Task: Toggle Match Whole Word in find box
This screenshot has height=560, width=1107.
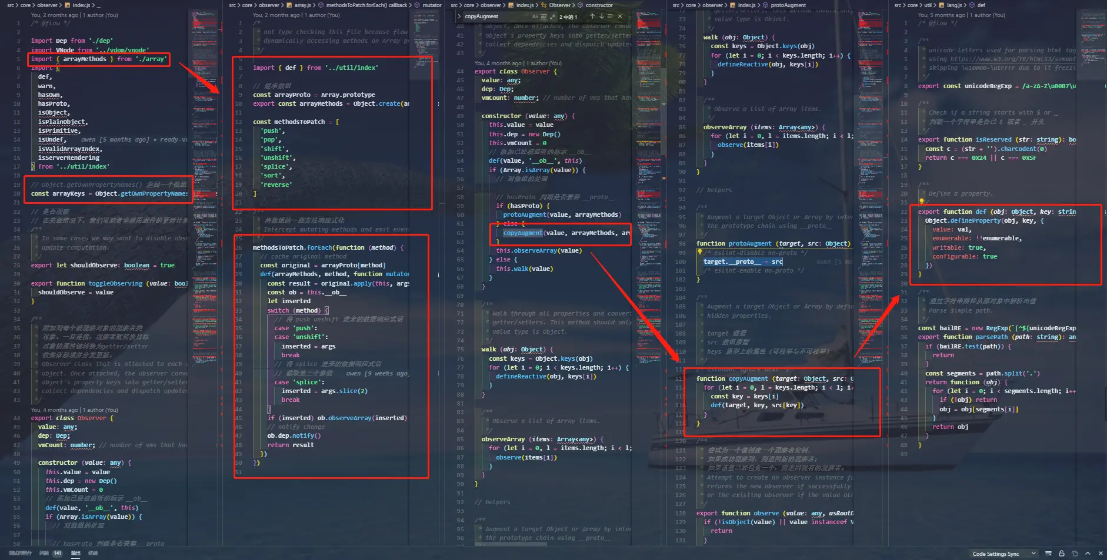Action: tap(544, 16)
